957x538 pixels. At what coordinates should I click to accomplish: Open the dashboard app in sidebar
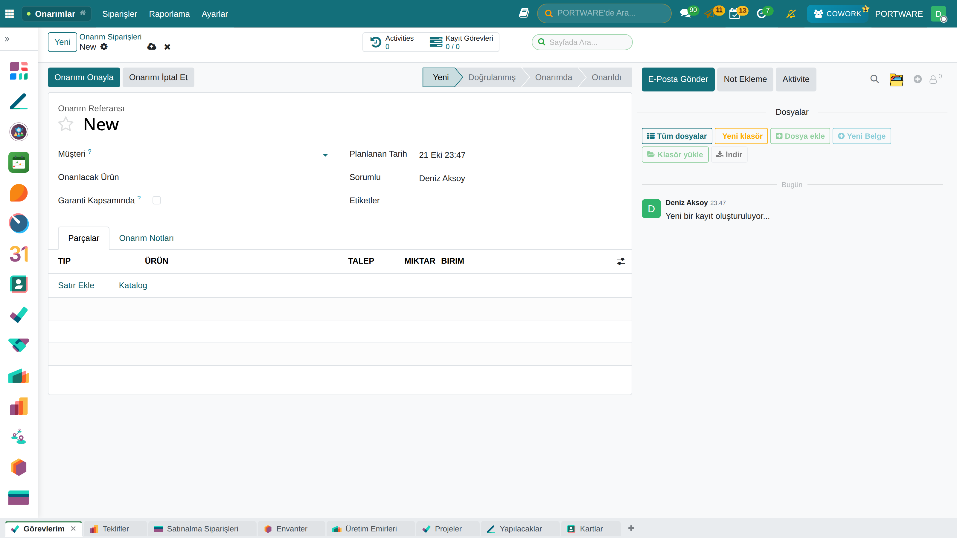[x=19, y=71]
